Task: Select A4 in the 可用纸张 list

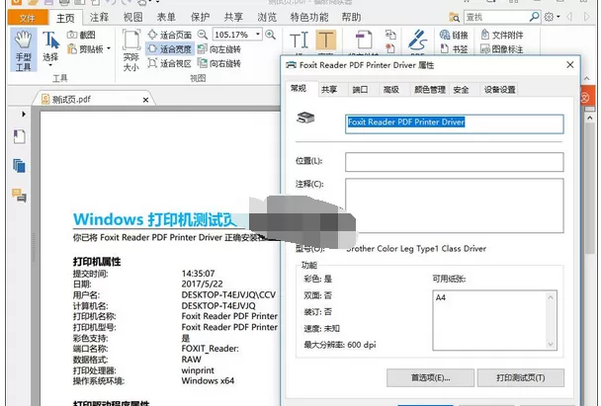Action: point(441,297)
